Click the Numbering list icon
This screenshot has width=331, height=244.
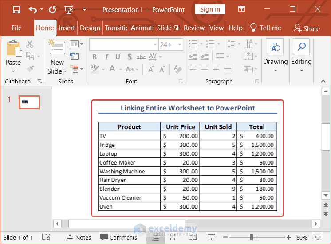(x=210, y=44)
